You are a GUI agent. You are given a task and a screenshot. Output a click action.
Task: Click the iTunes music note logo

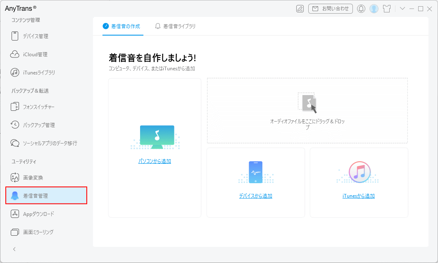coord(359,172)
